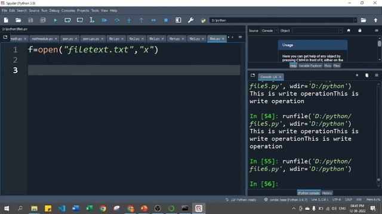Screen dimensions: 382x214
Task: Open Windows Start menu
Action: 7,208
